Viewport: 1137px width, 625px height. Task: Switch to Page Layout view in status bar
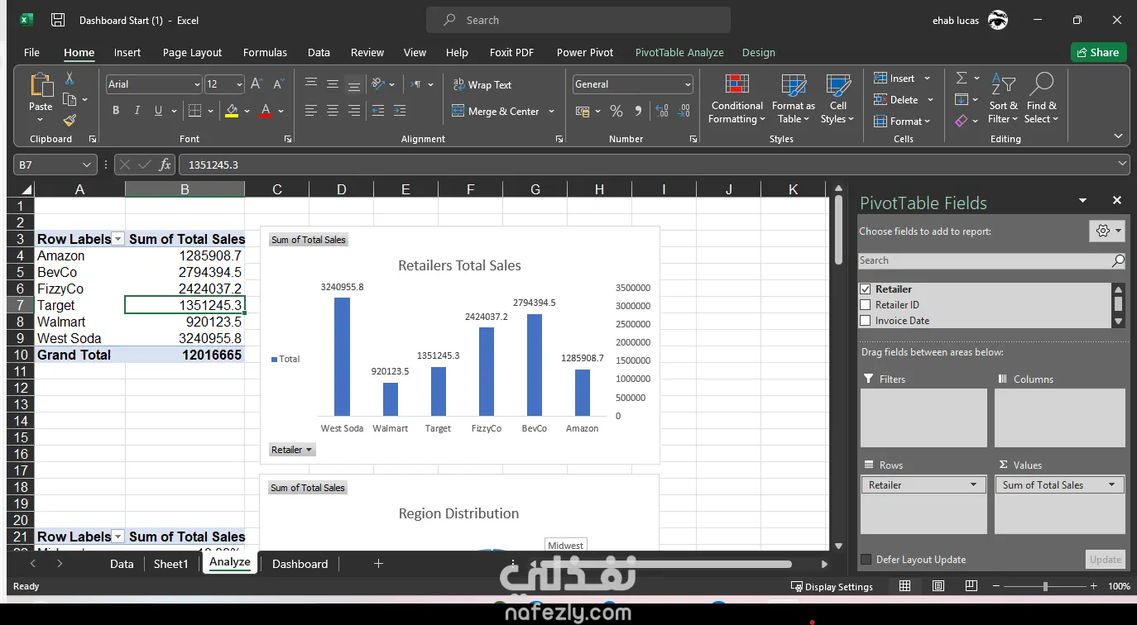point(938,586)
